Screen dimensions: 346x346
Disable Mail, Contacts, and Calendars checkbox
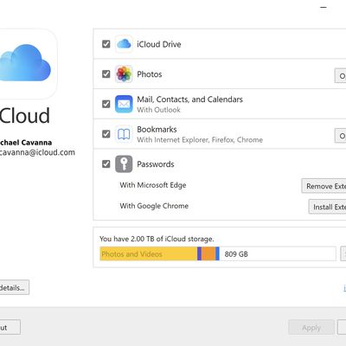click(106, 104)
